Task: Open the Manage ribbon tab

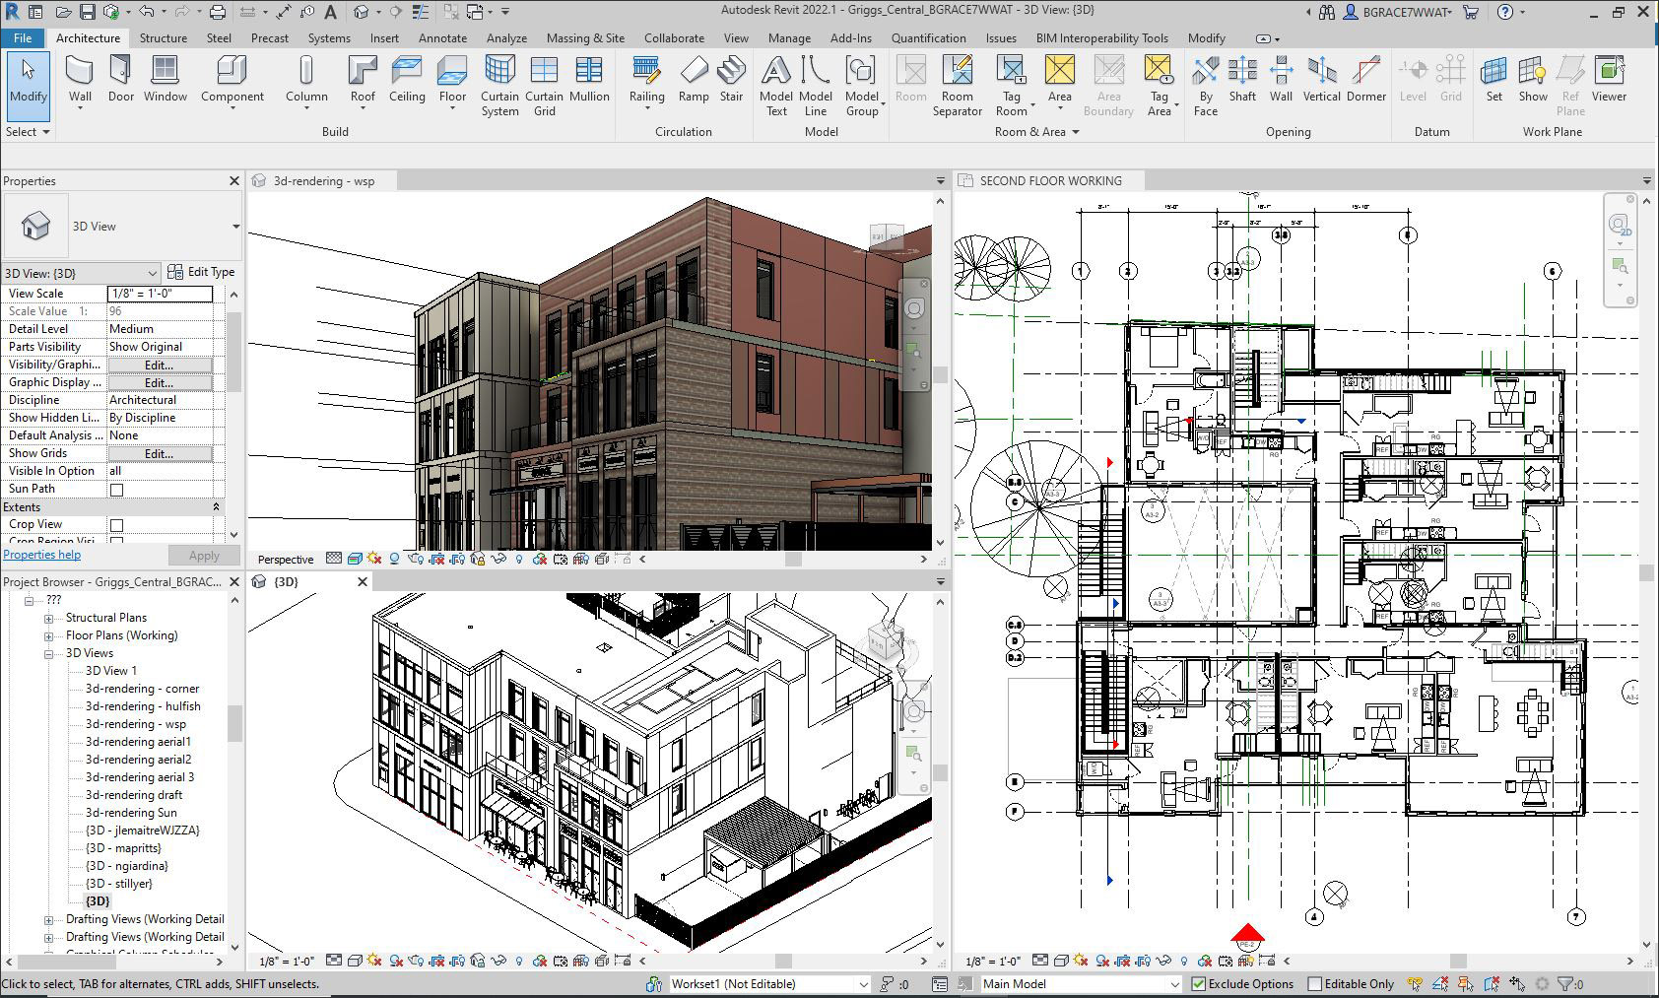Action: click(789, 37)
